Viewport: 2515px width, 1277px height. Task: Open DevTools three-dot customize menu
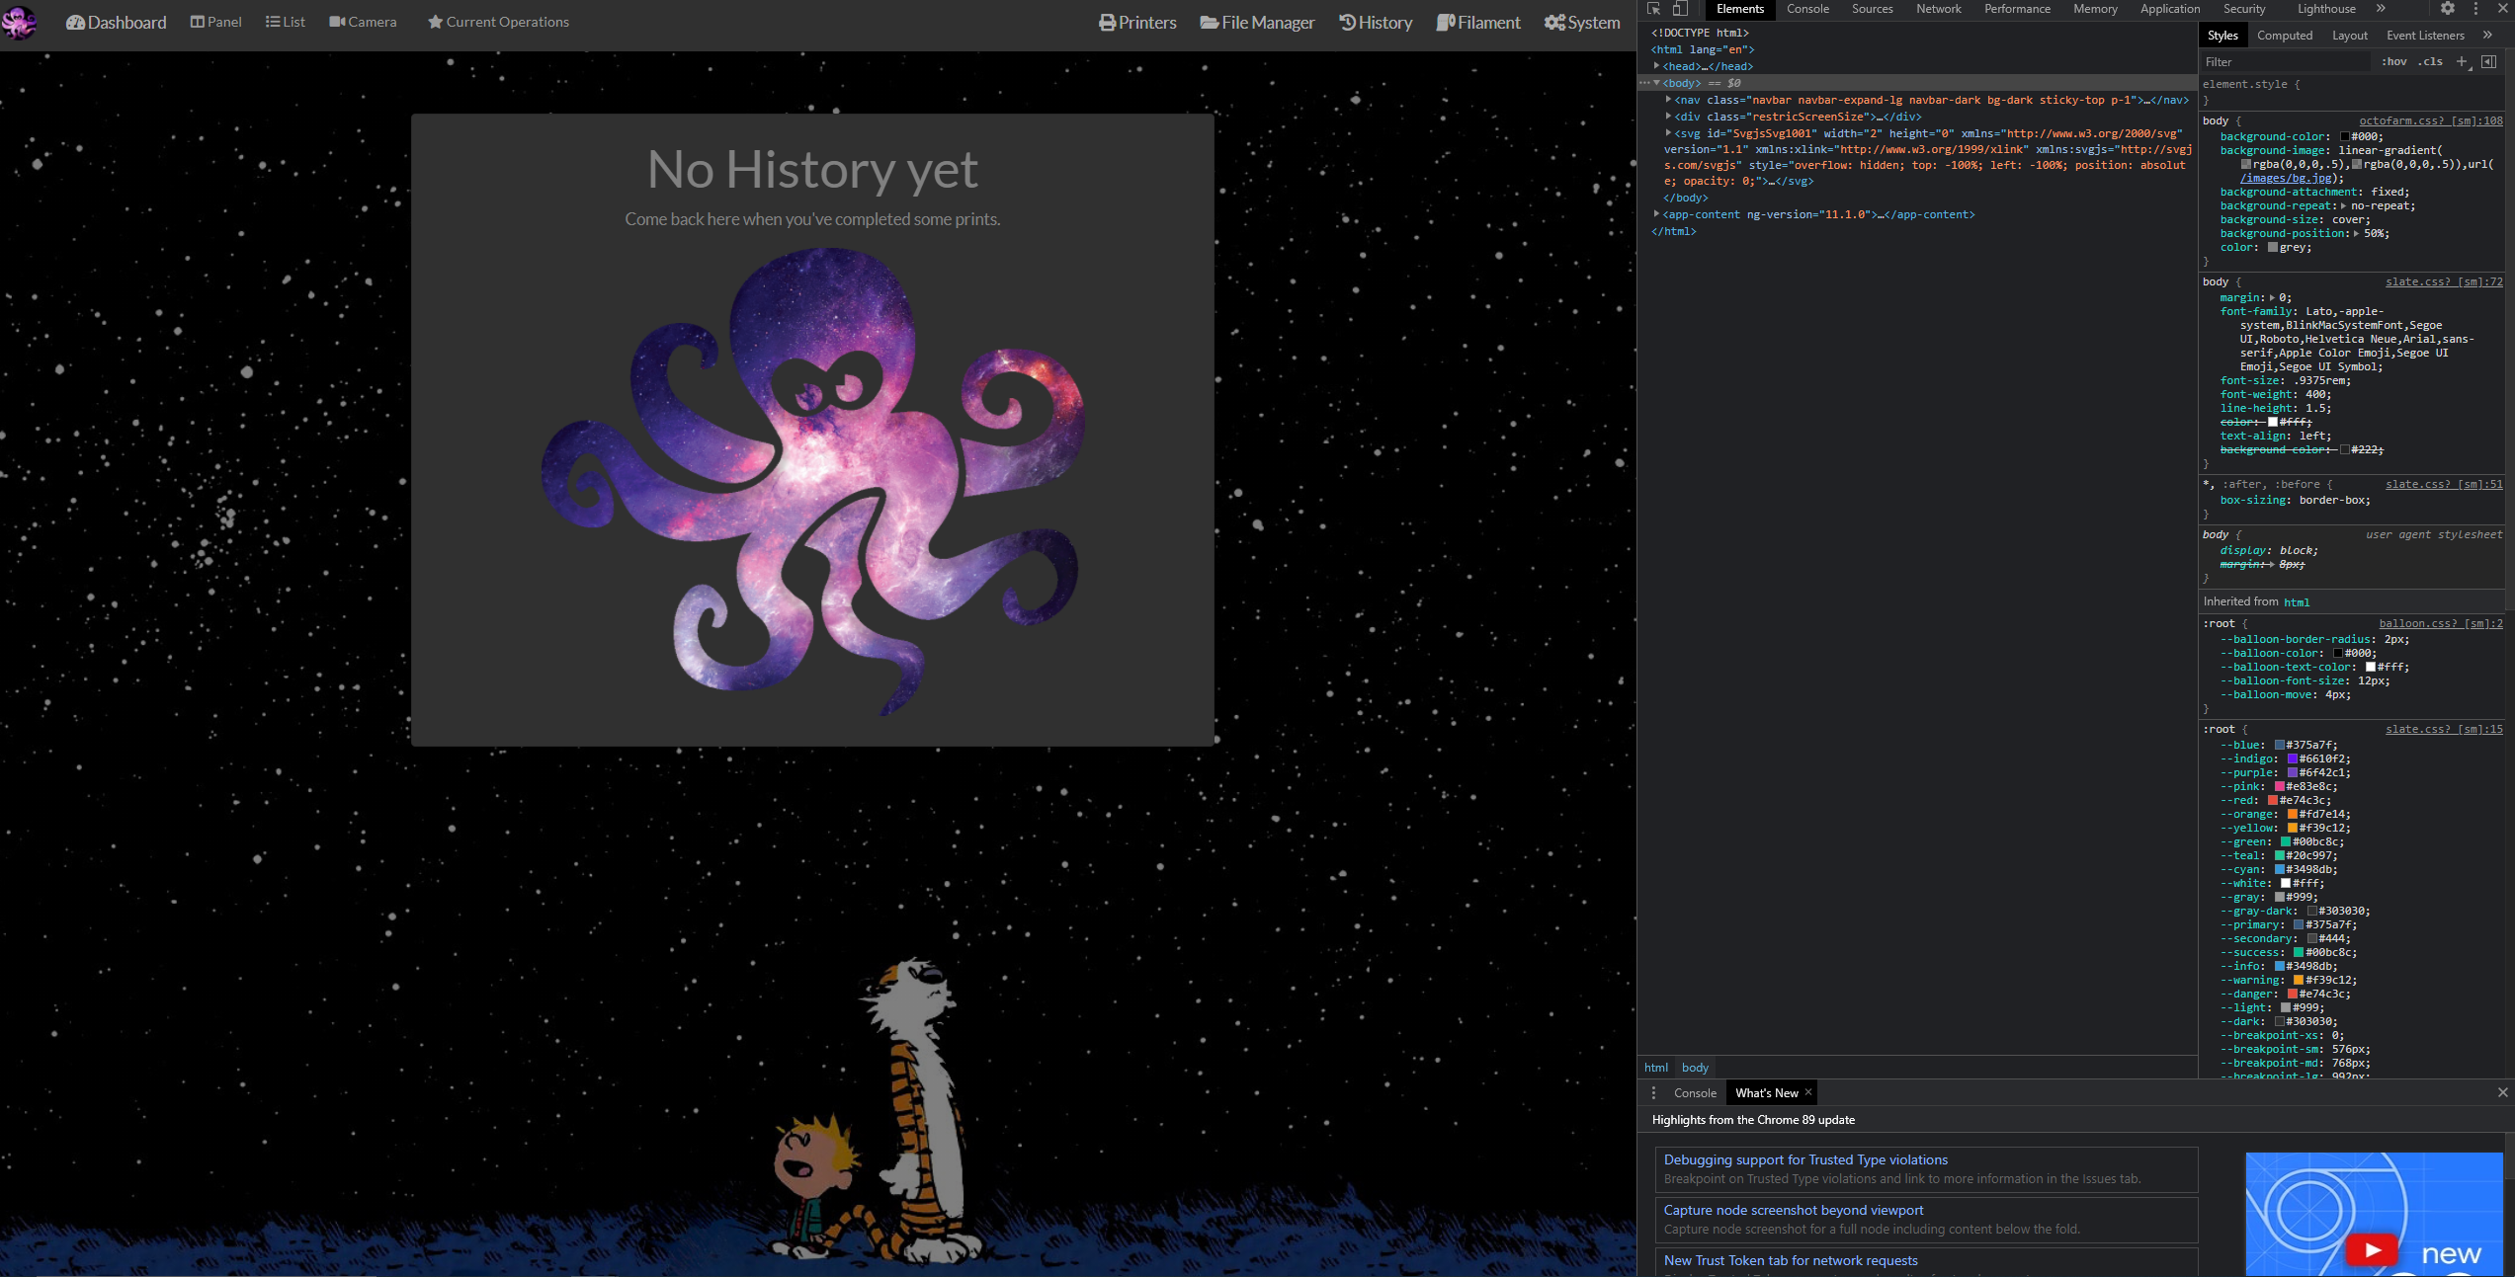click(x=2475, y=9)
